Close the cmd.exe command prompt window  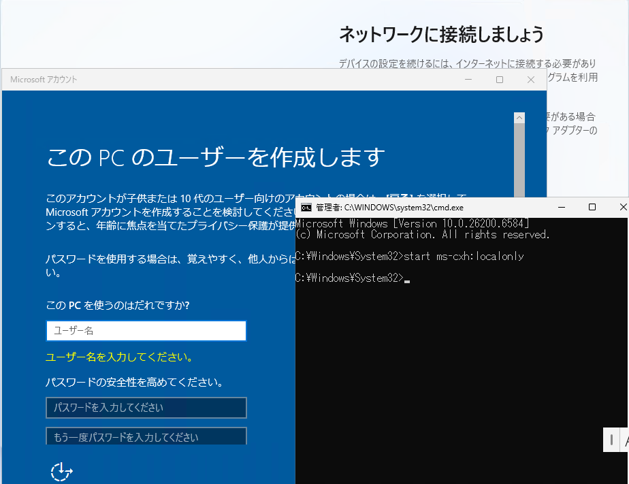622,207
